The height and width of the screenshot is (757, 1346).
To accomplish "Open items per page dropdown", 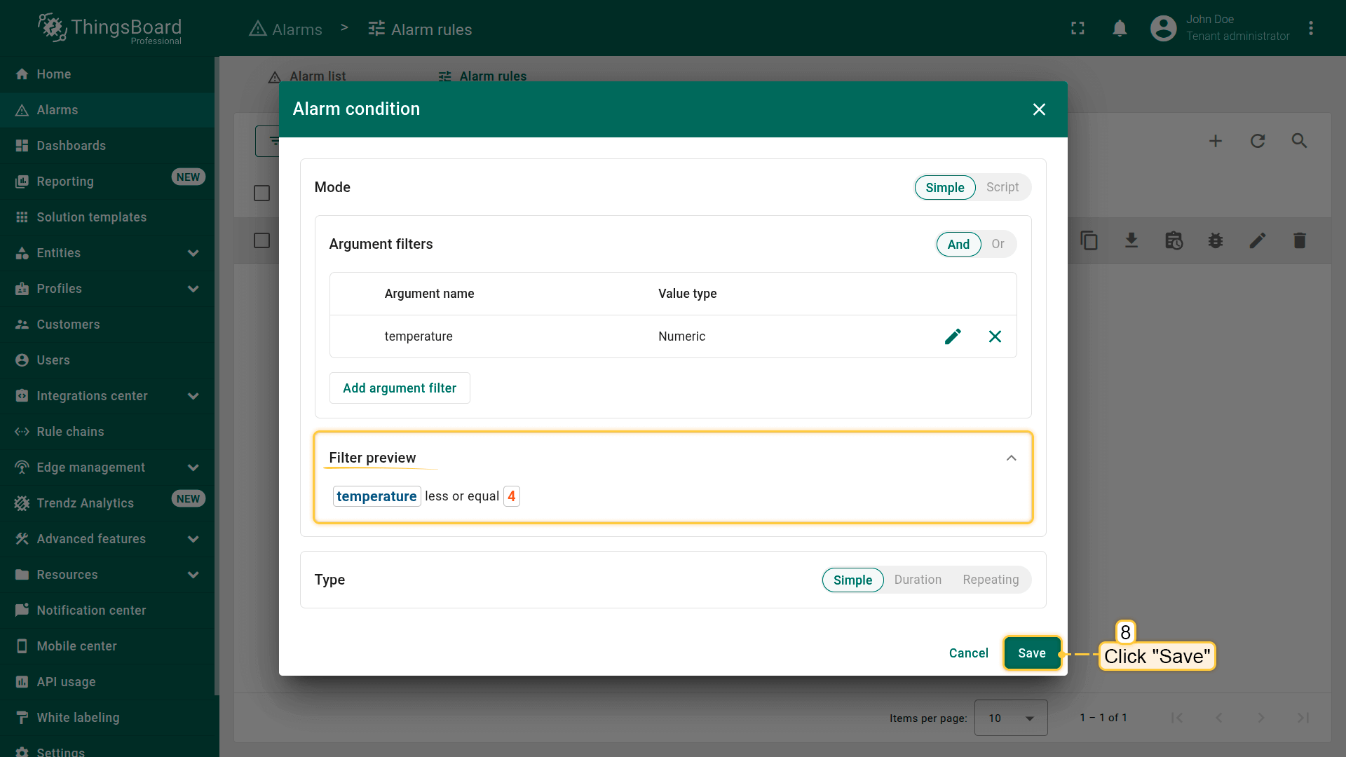I will pos(1011,718).
